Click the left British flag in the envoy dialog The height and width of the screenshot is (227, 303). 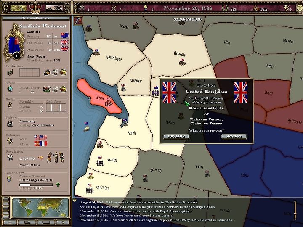tap(169, 92)
